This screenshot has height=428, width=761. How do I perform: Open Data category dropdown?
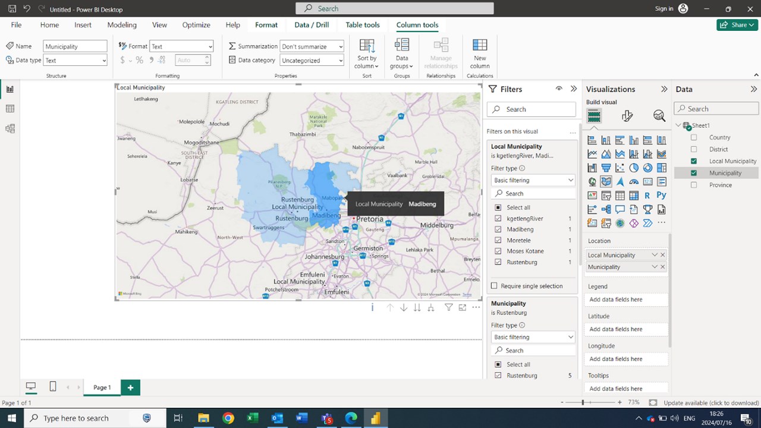312,60
